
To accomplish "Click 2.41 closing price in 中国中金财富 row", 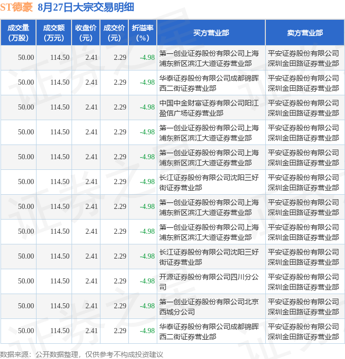I will pos(91,107).
